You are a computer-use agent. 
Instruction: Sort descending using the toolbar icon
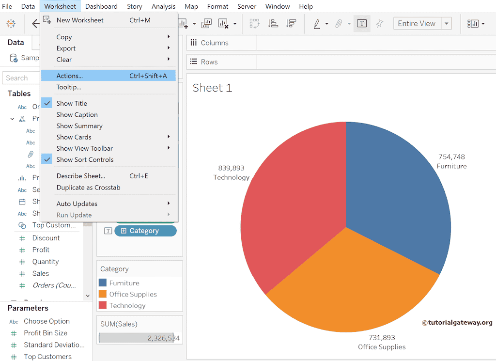tap(291, 23)
